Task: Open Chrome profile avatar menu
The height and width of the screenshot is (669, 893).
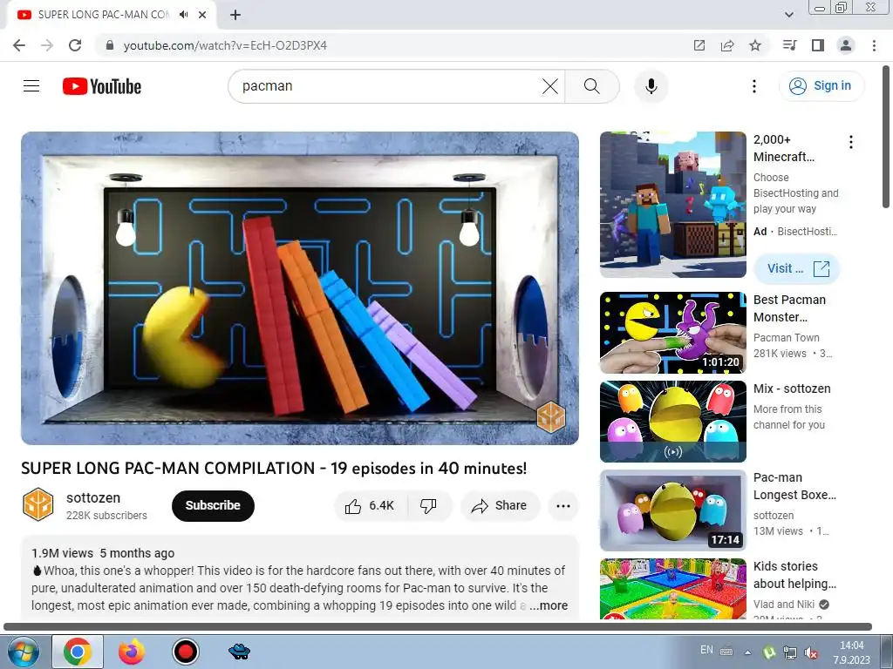Action: (x=846, y=45)
